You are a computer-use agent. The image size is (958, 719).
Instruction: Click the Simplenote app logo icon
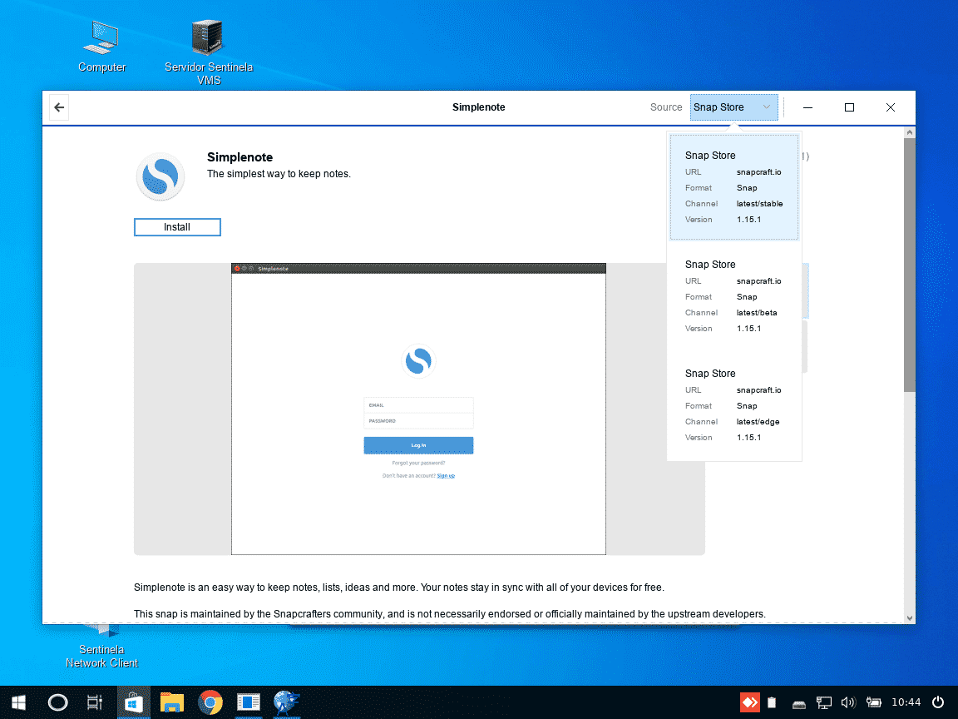160,176
